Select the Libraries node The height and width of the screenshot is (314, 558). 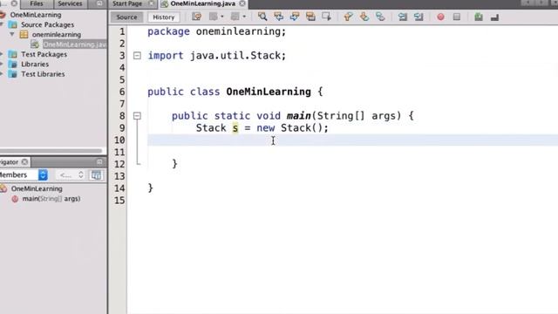pyautogui.click(x=35, y=65)
